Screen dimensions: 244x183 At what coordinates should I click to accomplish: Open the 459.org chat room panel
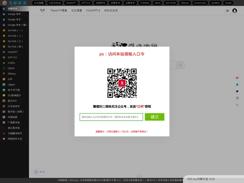coord(213,179)
